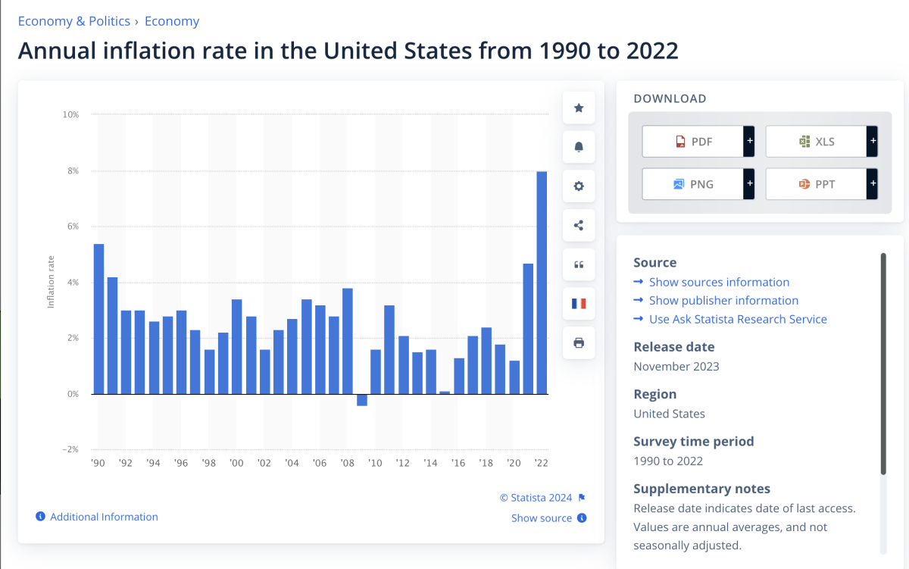Click Show source link below chart
This screenshot has height=569, width=909.
click(x=542, y=518)
